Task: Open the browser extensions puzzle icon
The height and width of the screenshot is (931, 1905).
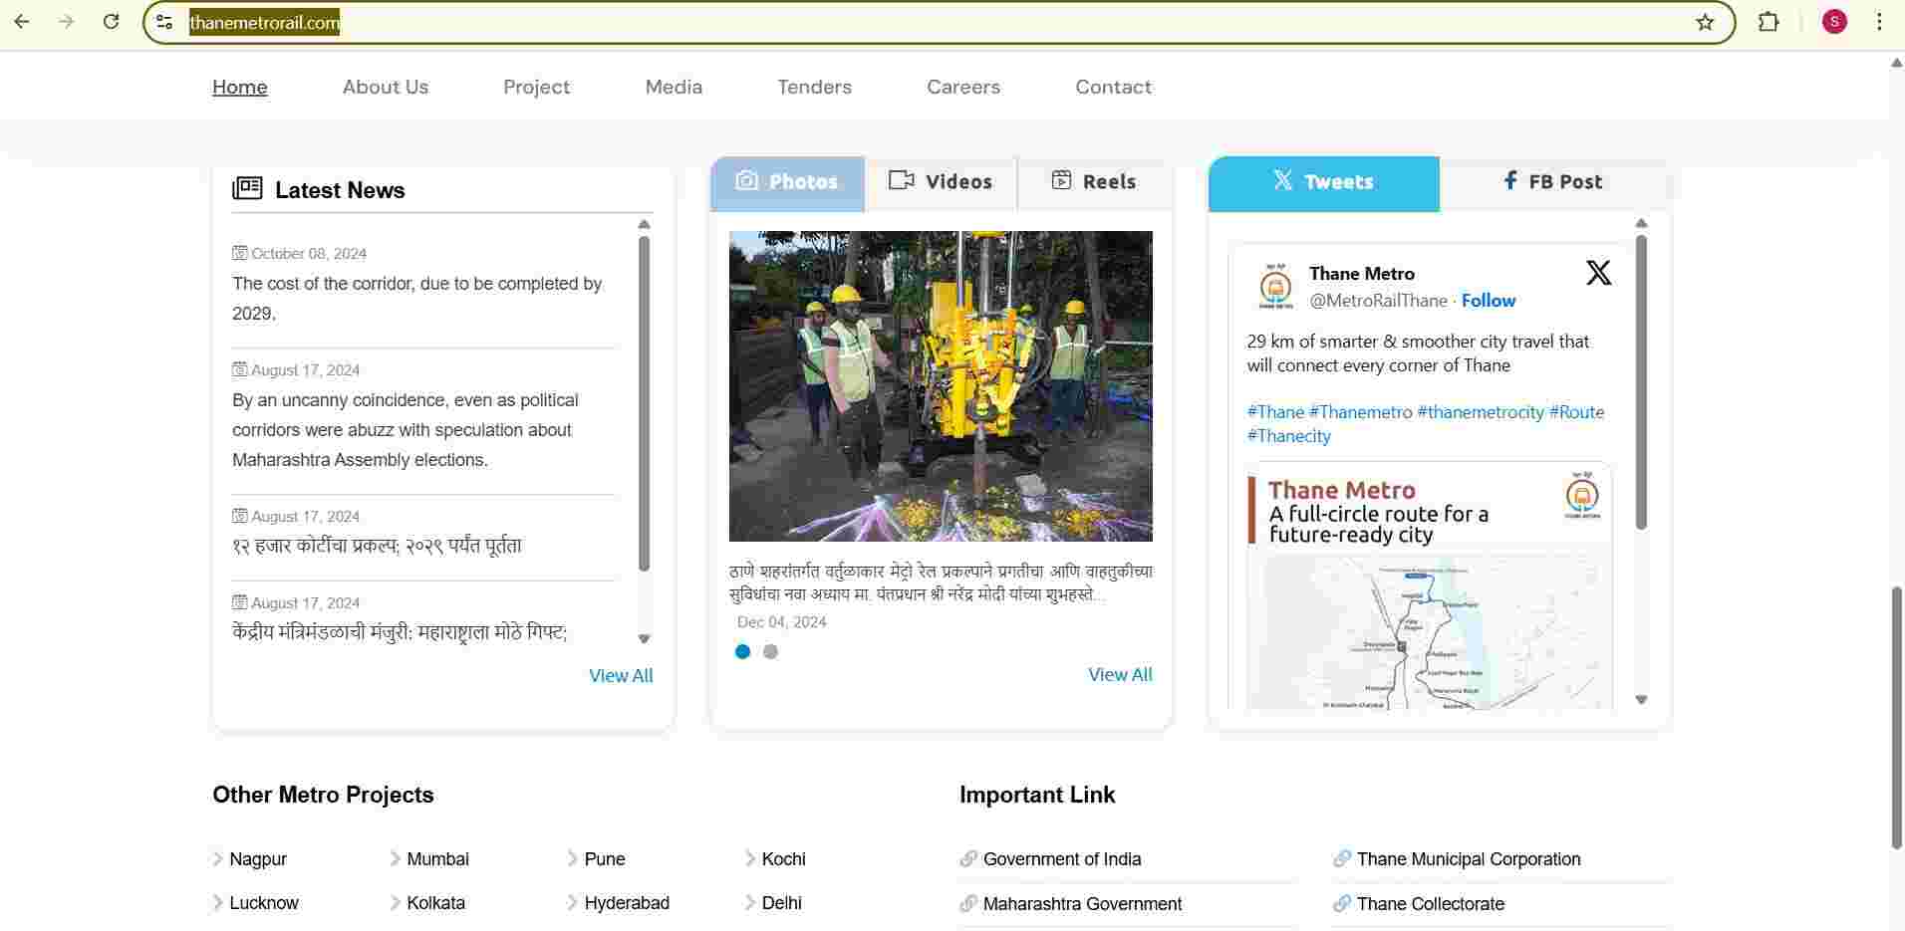Action: point(1769,22)
